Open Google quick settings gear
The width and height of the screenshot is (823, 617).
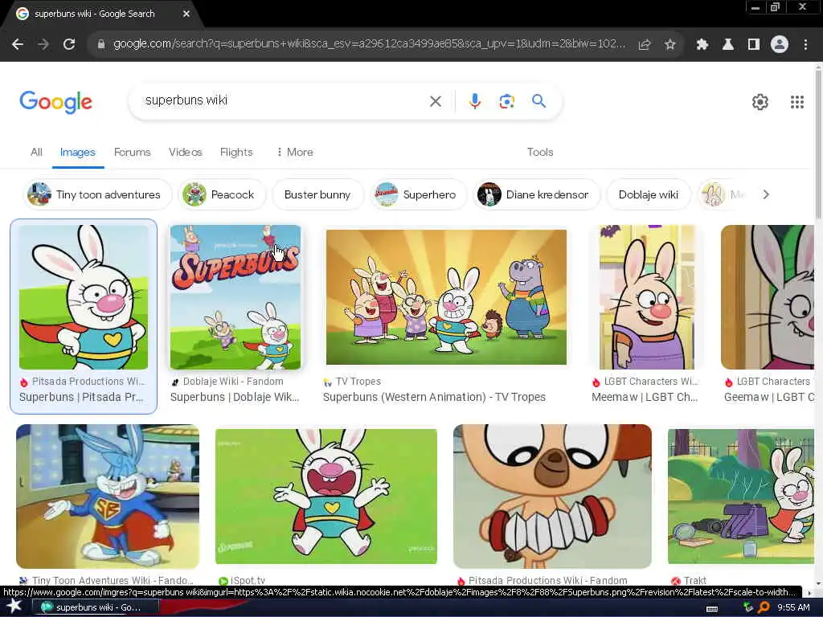click(760, 102)
